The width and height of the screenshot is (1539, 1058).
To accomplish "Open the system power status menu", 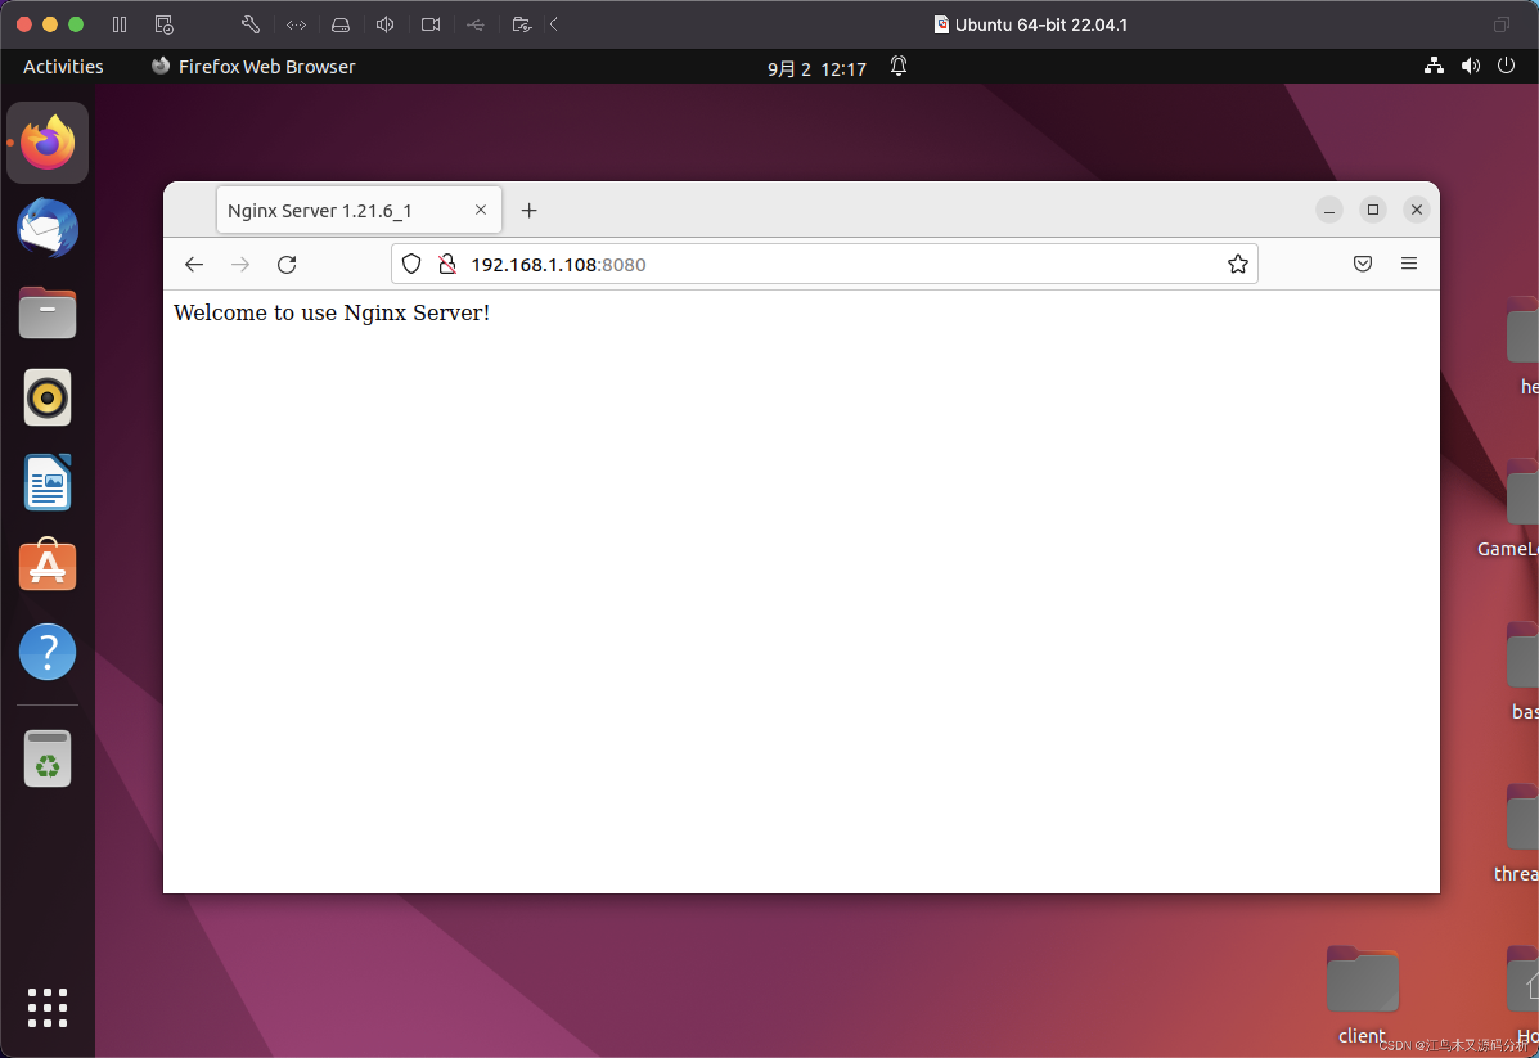I will click(1506, 66).
